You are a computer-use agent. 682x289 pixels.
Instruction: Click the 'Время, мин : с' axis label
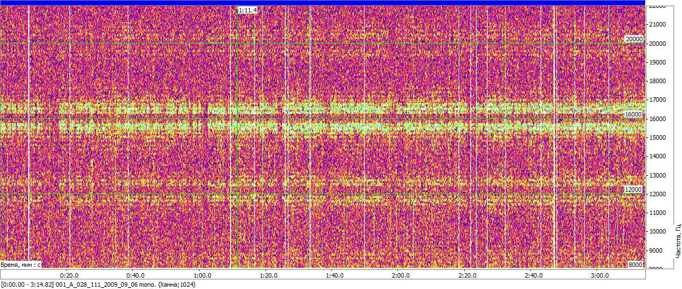pos(20,264)
